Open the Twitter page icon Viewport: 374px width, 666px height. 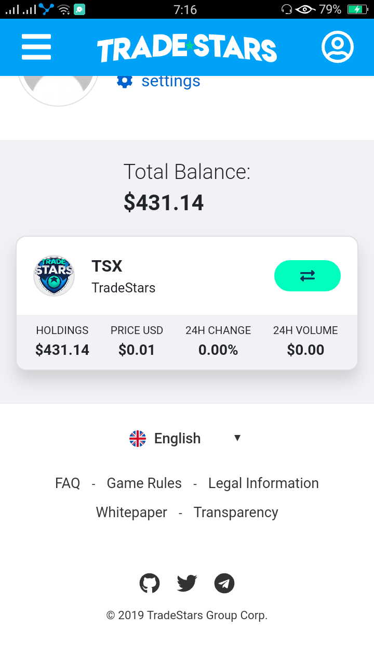[187, 583]
